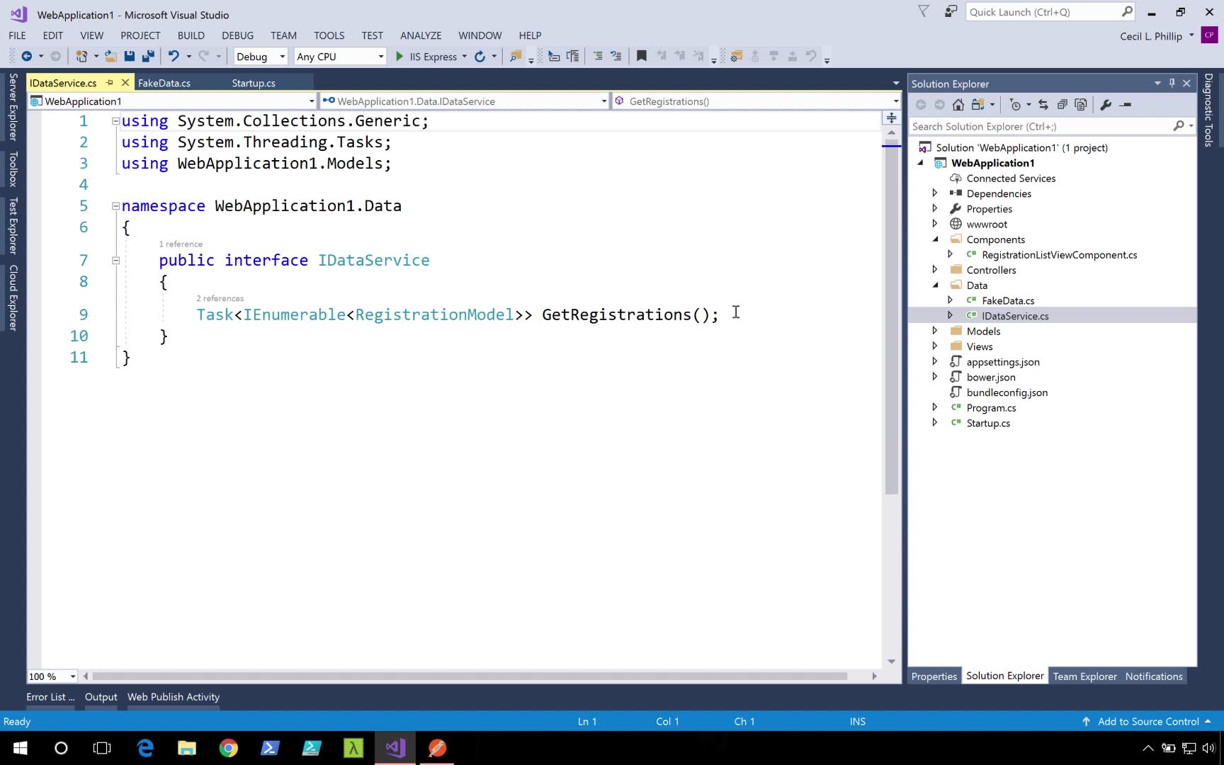1224x765 pixels.
Task: Click the Home icon in Solution Explorer
Action: [958, 105]
